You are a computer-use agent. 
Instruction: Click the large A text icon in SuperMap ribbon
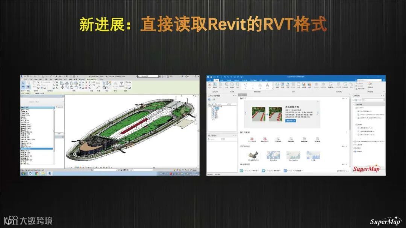pyautogui.click(x=267, y=85)
